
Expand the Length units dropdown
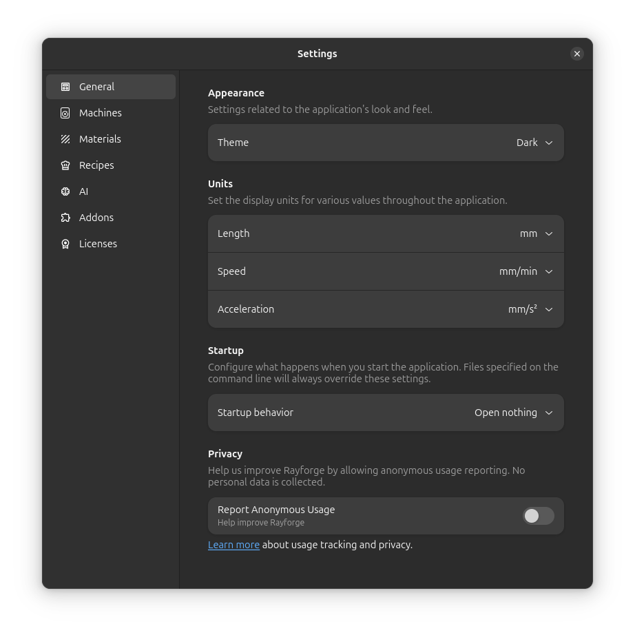click(537, 233)
